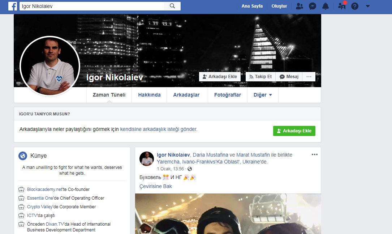Click the search field containing Igor Nikolaiev

92,6
